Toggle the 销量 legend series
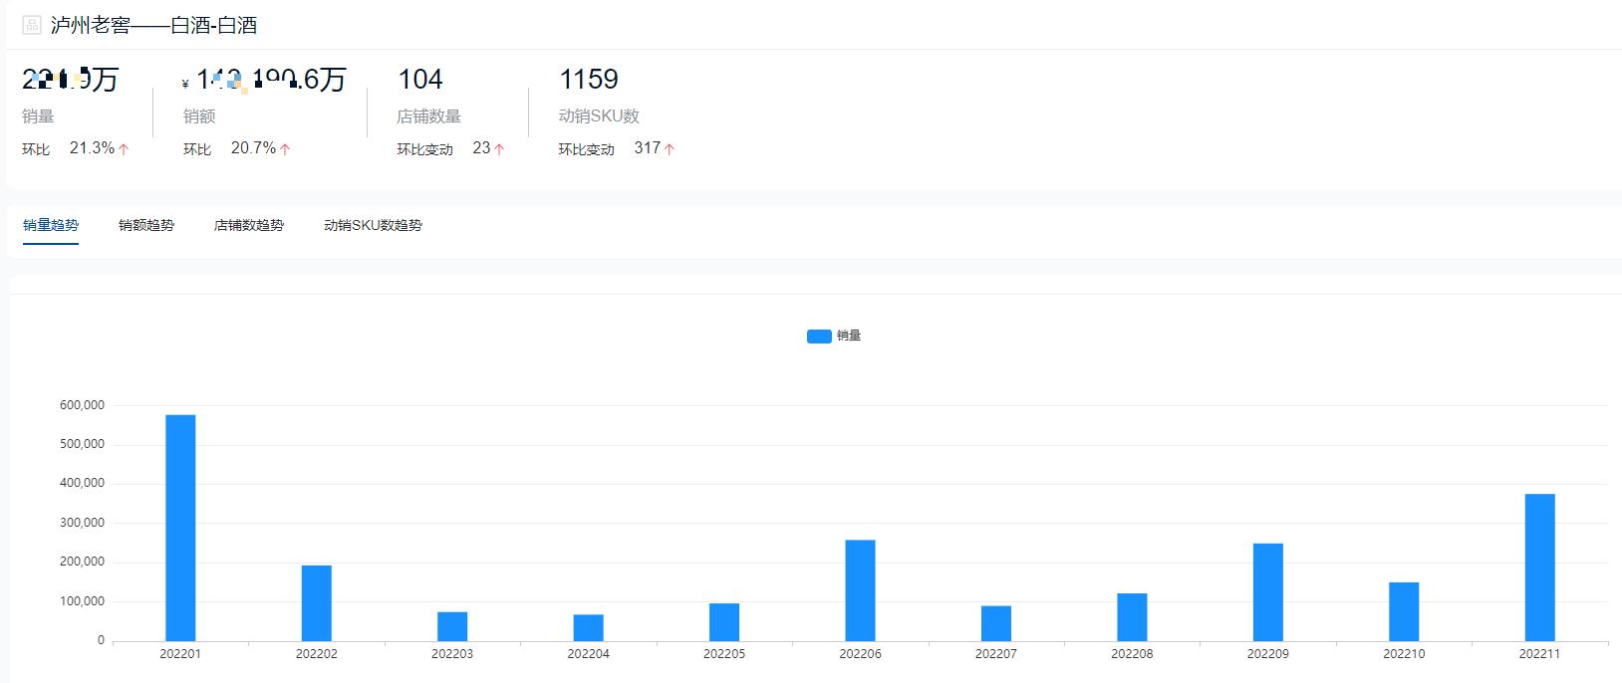The image size is (1622, 683). [834, 336]
